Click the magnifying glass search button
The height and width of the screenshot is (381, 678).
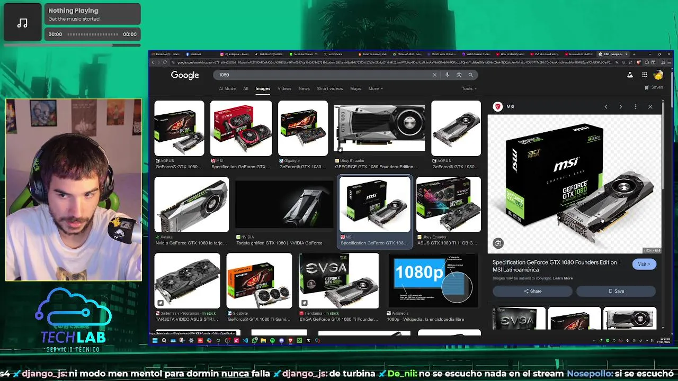coord(470,75)
